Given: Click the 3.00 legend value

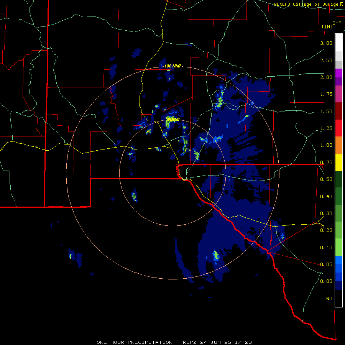Looking at the screenshot, I should 326,43.
